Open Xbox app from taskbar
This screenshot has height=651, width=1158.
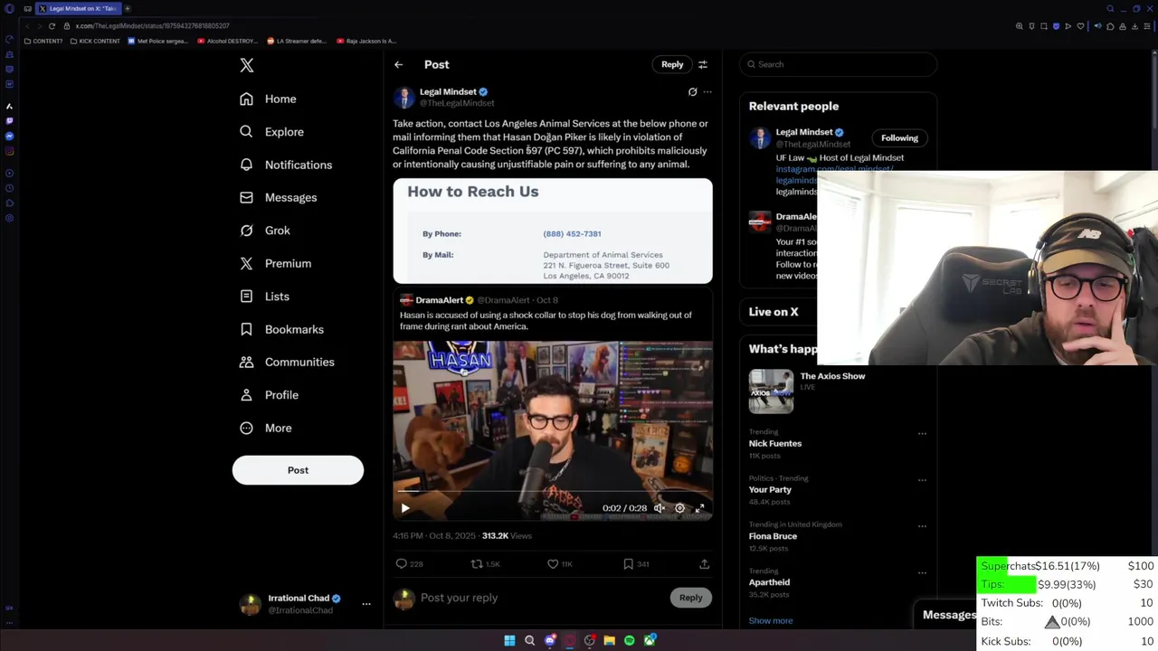pyautogui.click(x=650, y=640)
